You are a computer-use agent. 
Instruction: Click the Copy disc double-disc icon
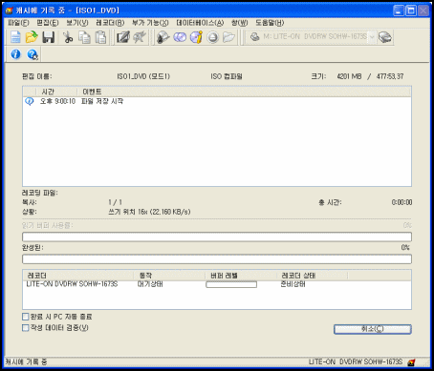click(180, 37)
